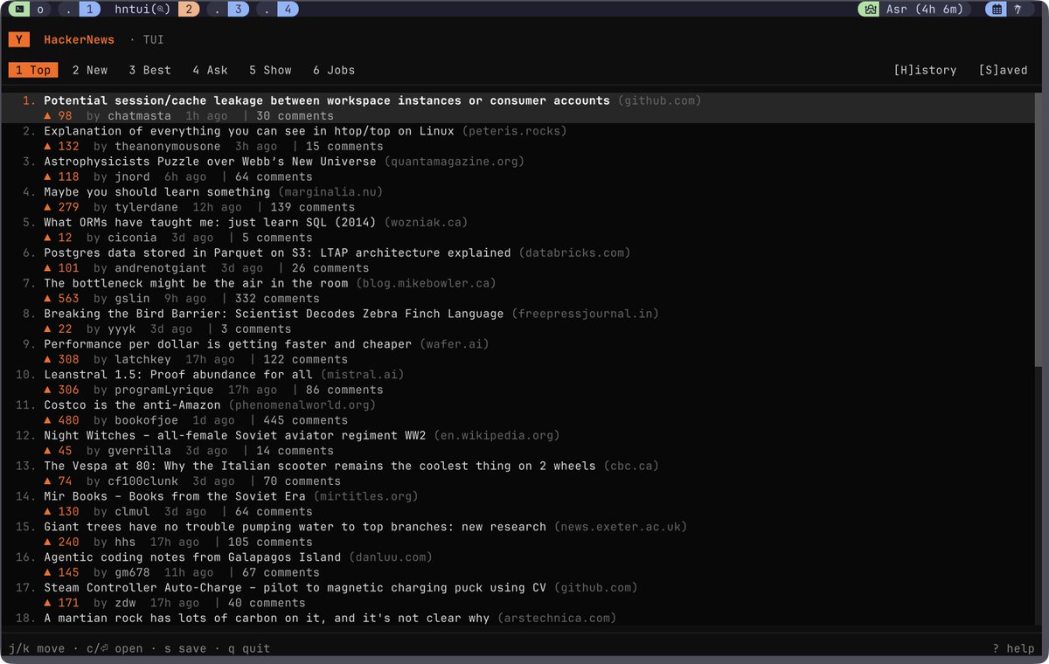1049x664 pixels.
Task: Select 'Steam Controller Auto-Charge' story title
Action: click(x=295, y=587)
